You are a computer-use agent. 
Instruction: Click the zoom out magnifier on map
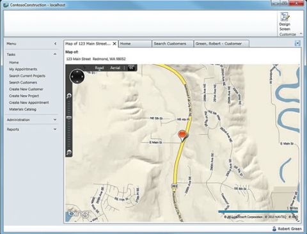click(x=69, y=152)
